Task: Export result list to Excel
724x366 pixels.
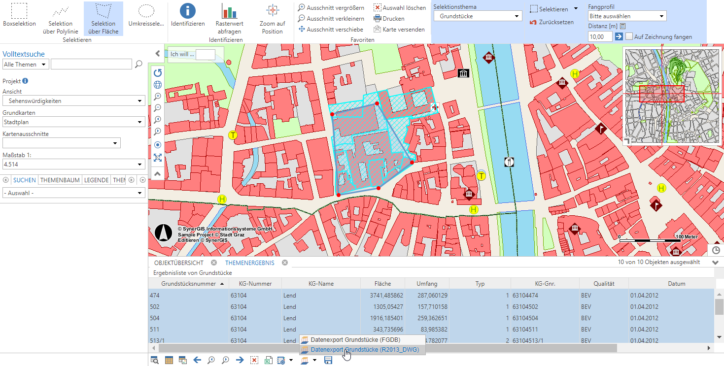Action: click(x=268, y=360)
